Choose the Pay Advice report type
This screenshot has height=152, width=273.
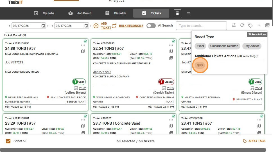click(252, 46)
